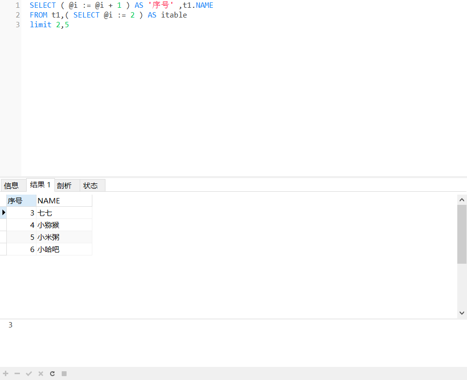Image resolution: width=467 pixels, height=380 pixels.
Task: Click the scroll up arrow of results
Action: (462, 200)
